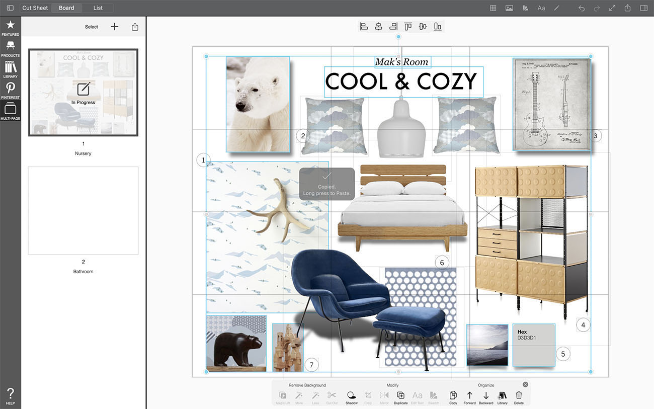654x409 pixels.
Task: Select the blank Bathroom page thumbnail
Action: [83, 210]
